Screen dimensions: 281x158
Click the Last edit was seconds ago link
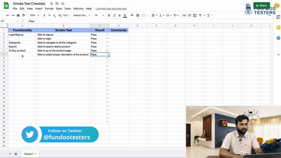111,9
